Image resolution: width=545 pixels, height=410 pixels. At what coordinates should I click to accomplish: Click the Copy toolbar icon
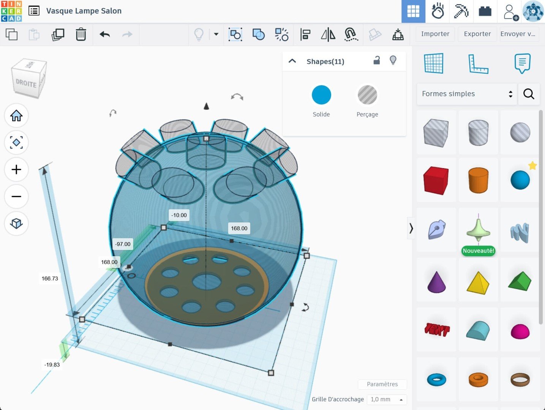[12, 35]
